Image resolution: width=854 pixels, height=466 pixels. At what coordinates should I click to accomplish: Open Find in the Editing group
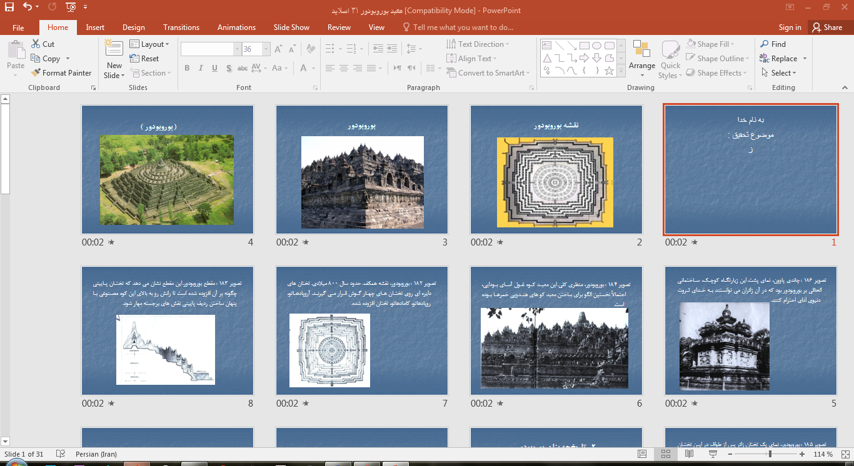point(773,44)
